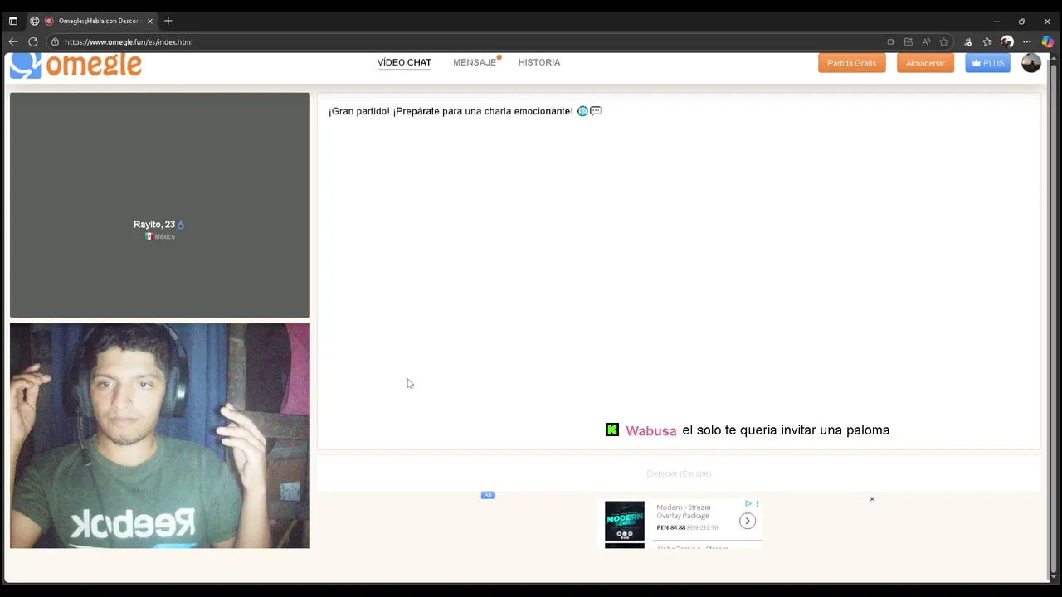The height and width of the screenshot is (597, 1062).
Task: Open the media control music icon
Action: click(x=967, y=41)
